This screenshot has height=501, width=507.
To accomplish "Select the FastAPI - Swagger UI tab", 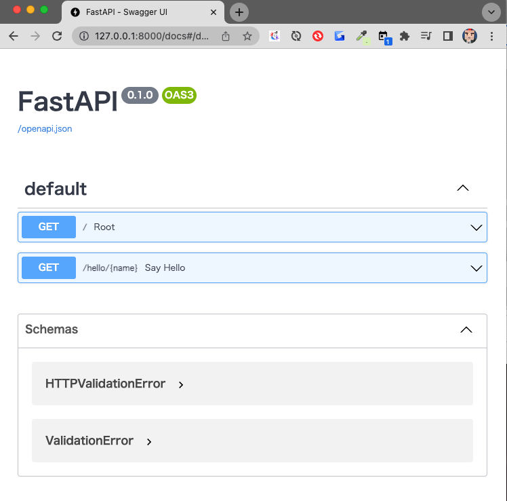I will coord(142,12).
